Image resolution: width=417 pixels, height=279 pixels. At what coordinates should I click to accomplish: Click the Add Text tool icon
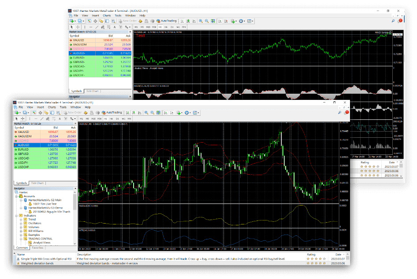coord(60,120)
